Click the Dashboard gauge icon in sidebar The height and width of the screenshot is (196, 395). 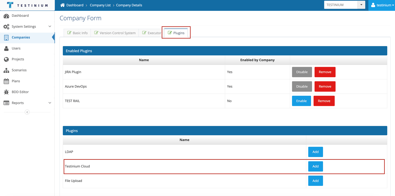[x=6, y=16]
